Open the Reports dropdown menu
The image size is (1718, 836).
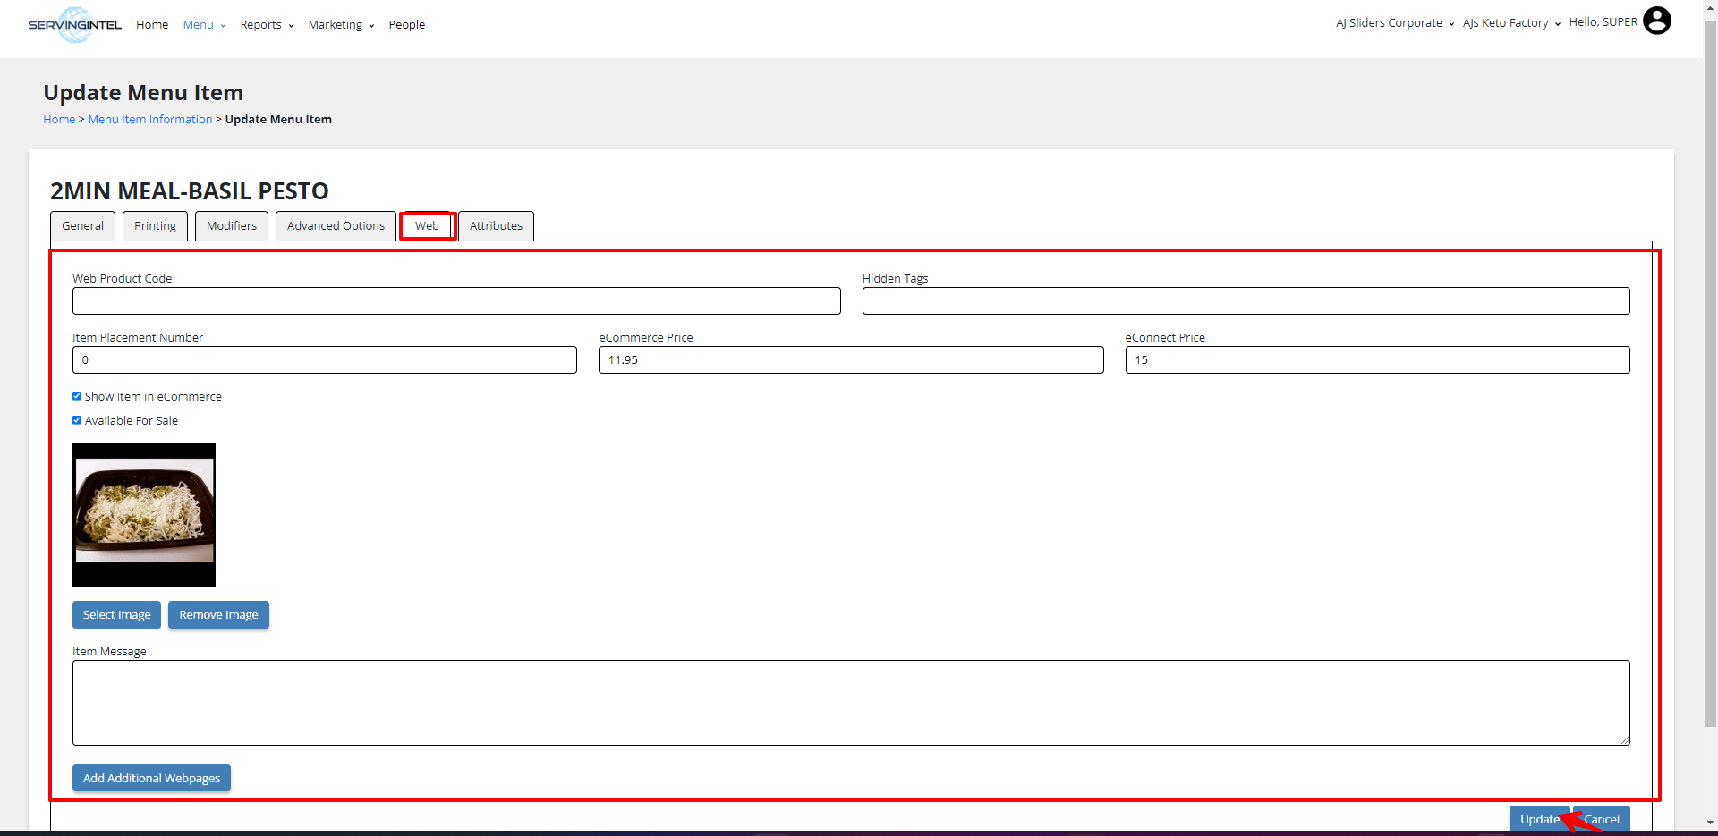[x=266, y=25]
